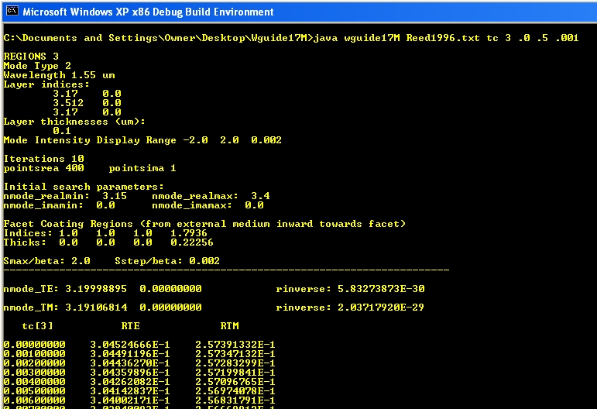
Task: Click the RTM column header
Action: (x=229, y=326)
